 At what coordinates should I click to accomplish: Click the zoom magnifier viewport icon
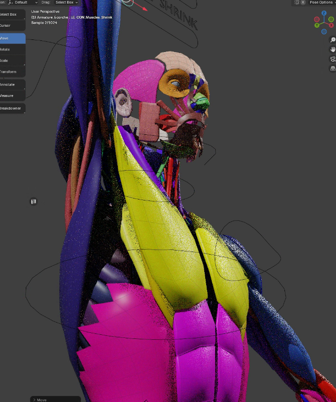tap(332, 40)
